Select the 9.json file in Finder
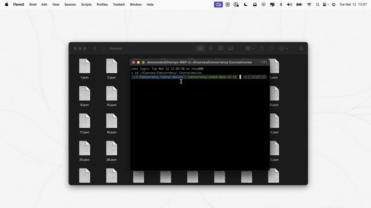 pos(85,96)
